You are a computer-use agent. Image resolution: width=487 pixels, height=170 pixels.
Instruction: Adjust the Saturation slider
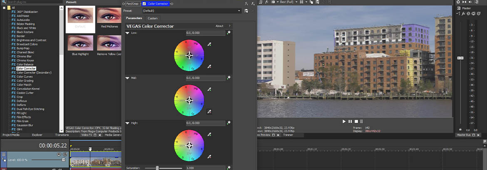coord(157,168)
